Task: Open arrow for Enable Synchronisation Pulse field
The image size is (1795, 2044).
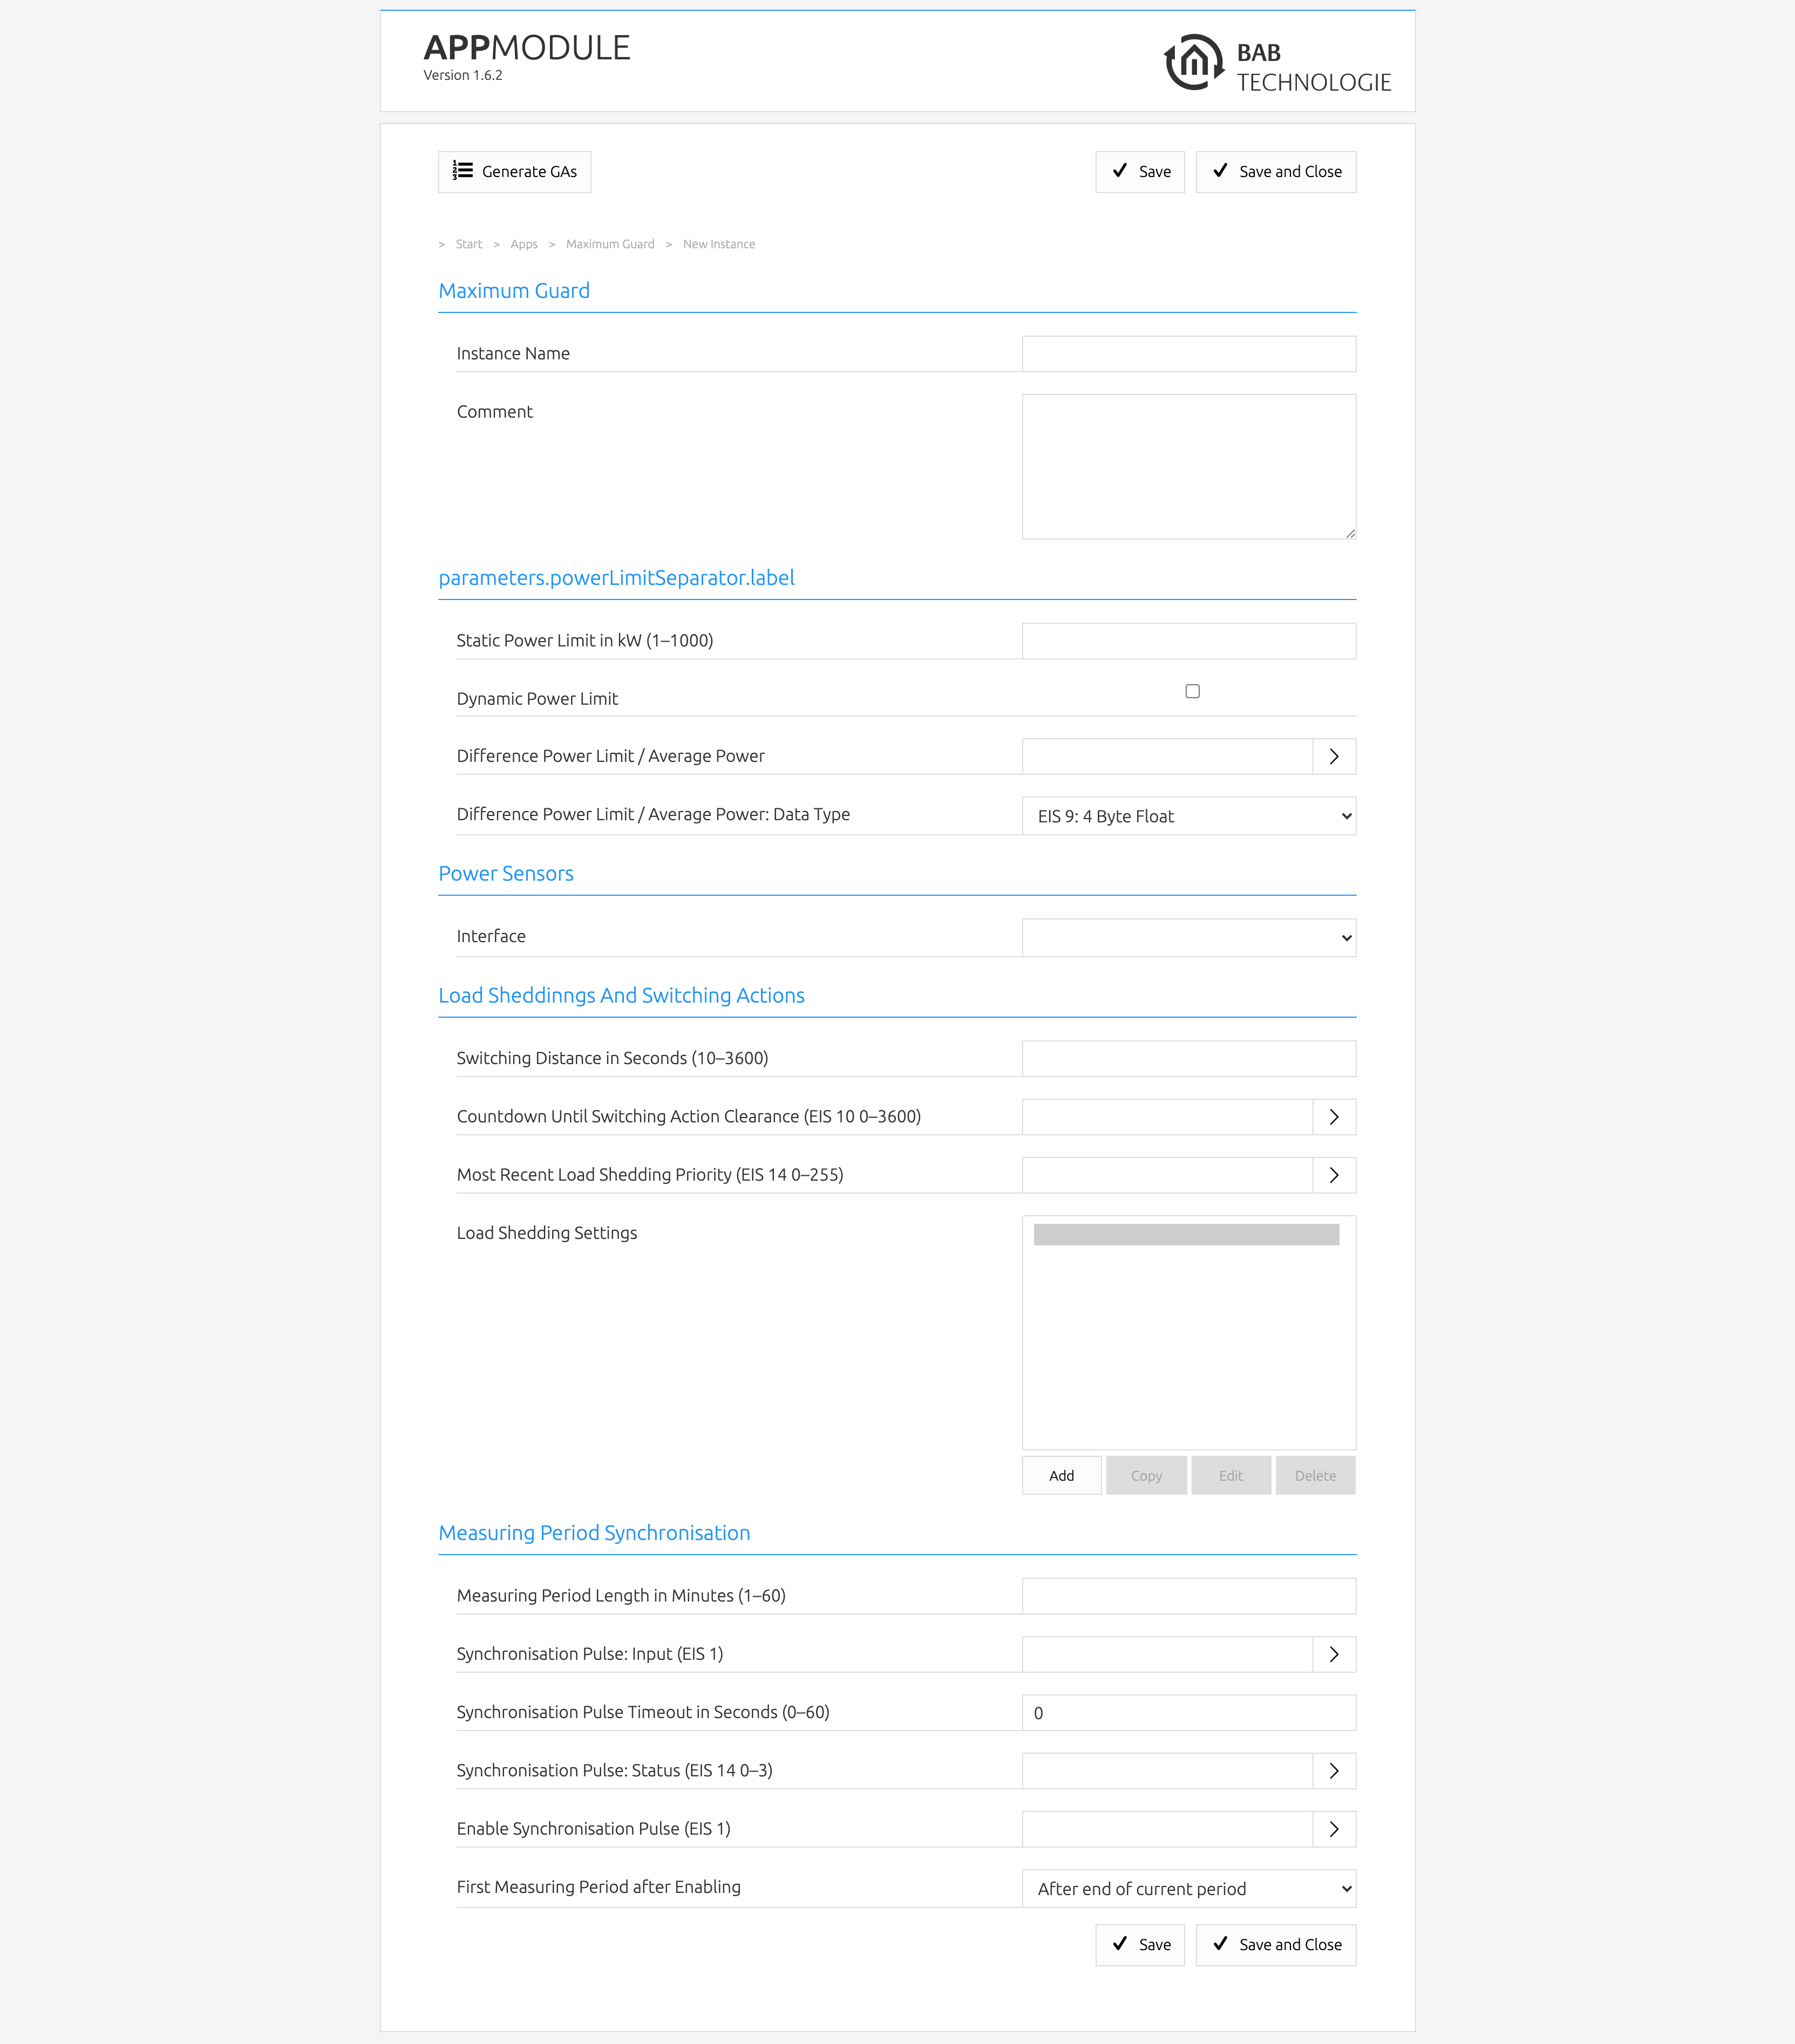Action: (x=1333, y=1829)
